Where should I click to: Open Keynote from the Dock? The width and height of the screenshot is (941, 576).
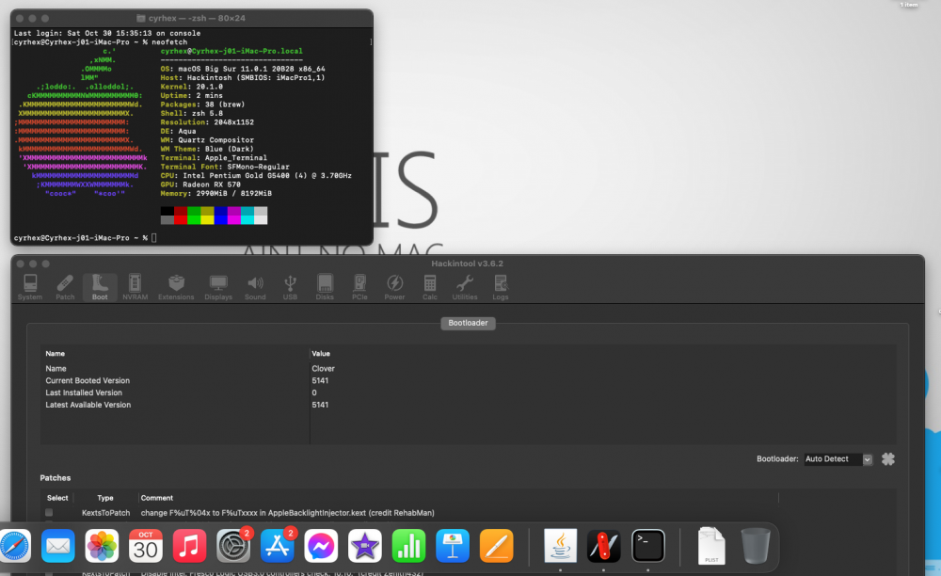453,546
